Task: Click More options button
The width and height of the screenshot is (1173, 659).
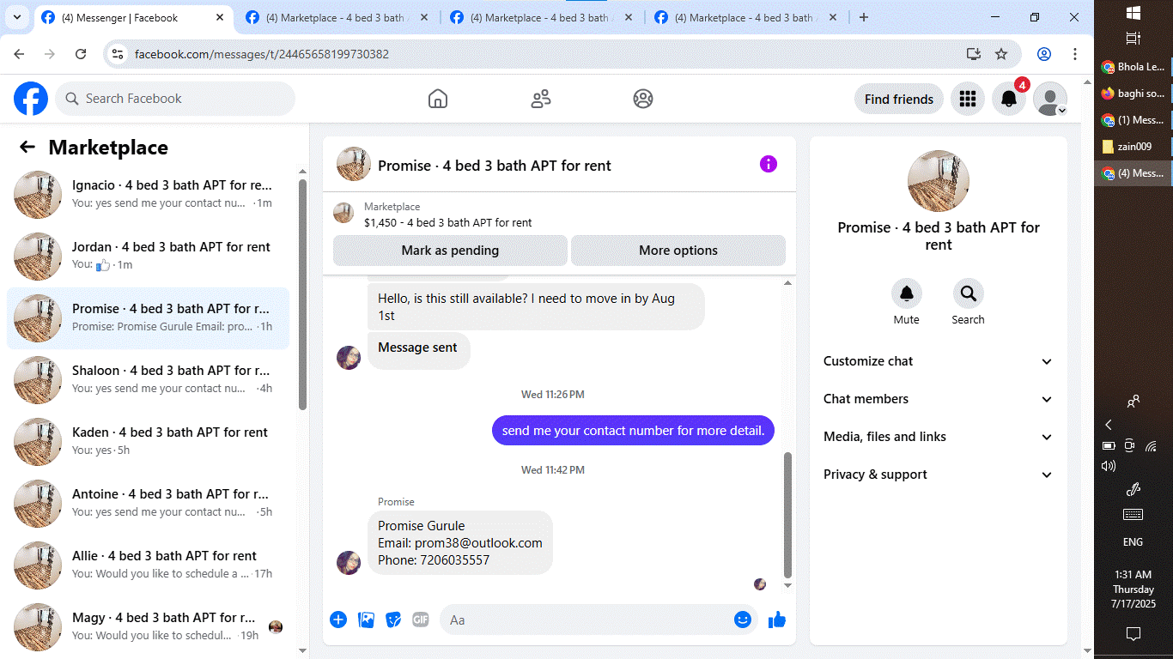Action: [678, 251]
